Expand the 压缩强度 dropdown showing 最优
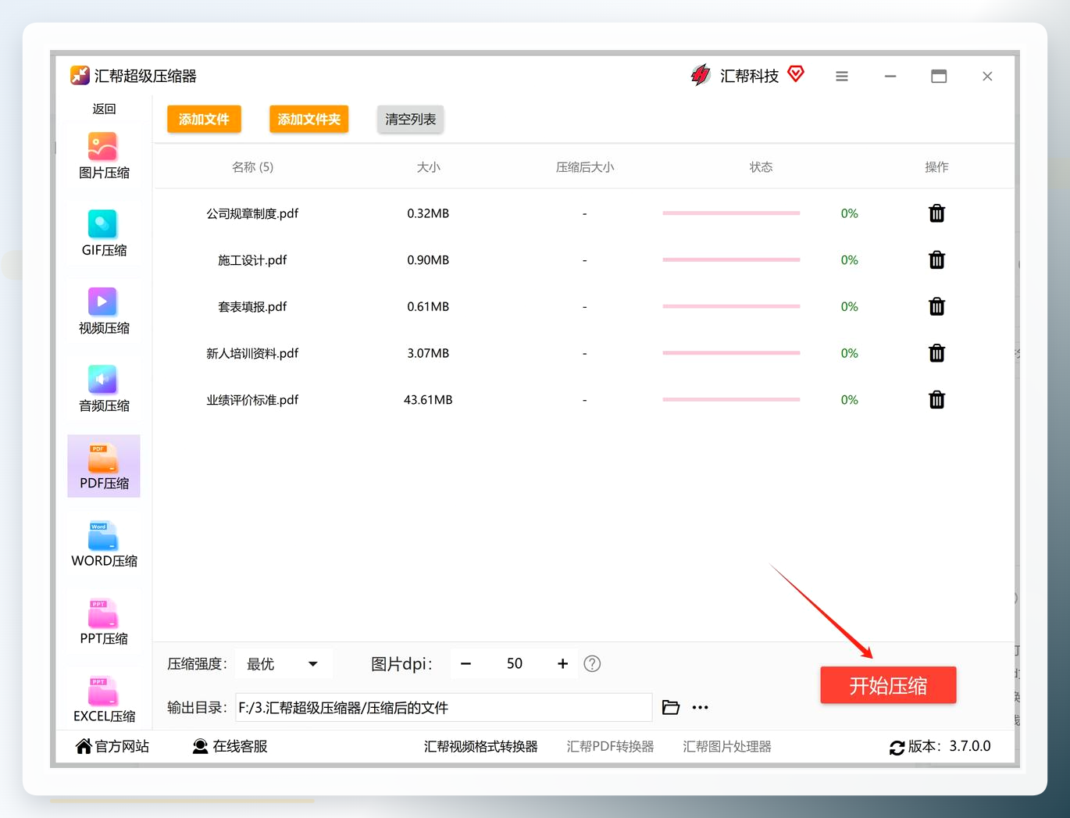This screenshot has height=818, width=1070. (x=284, y=664)
